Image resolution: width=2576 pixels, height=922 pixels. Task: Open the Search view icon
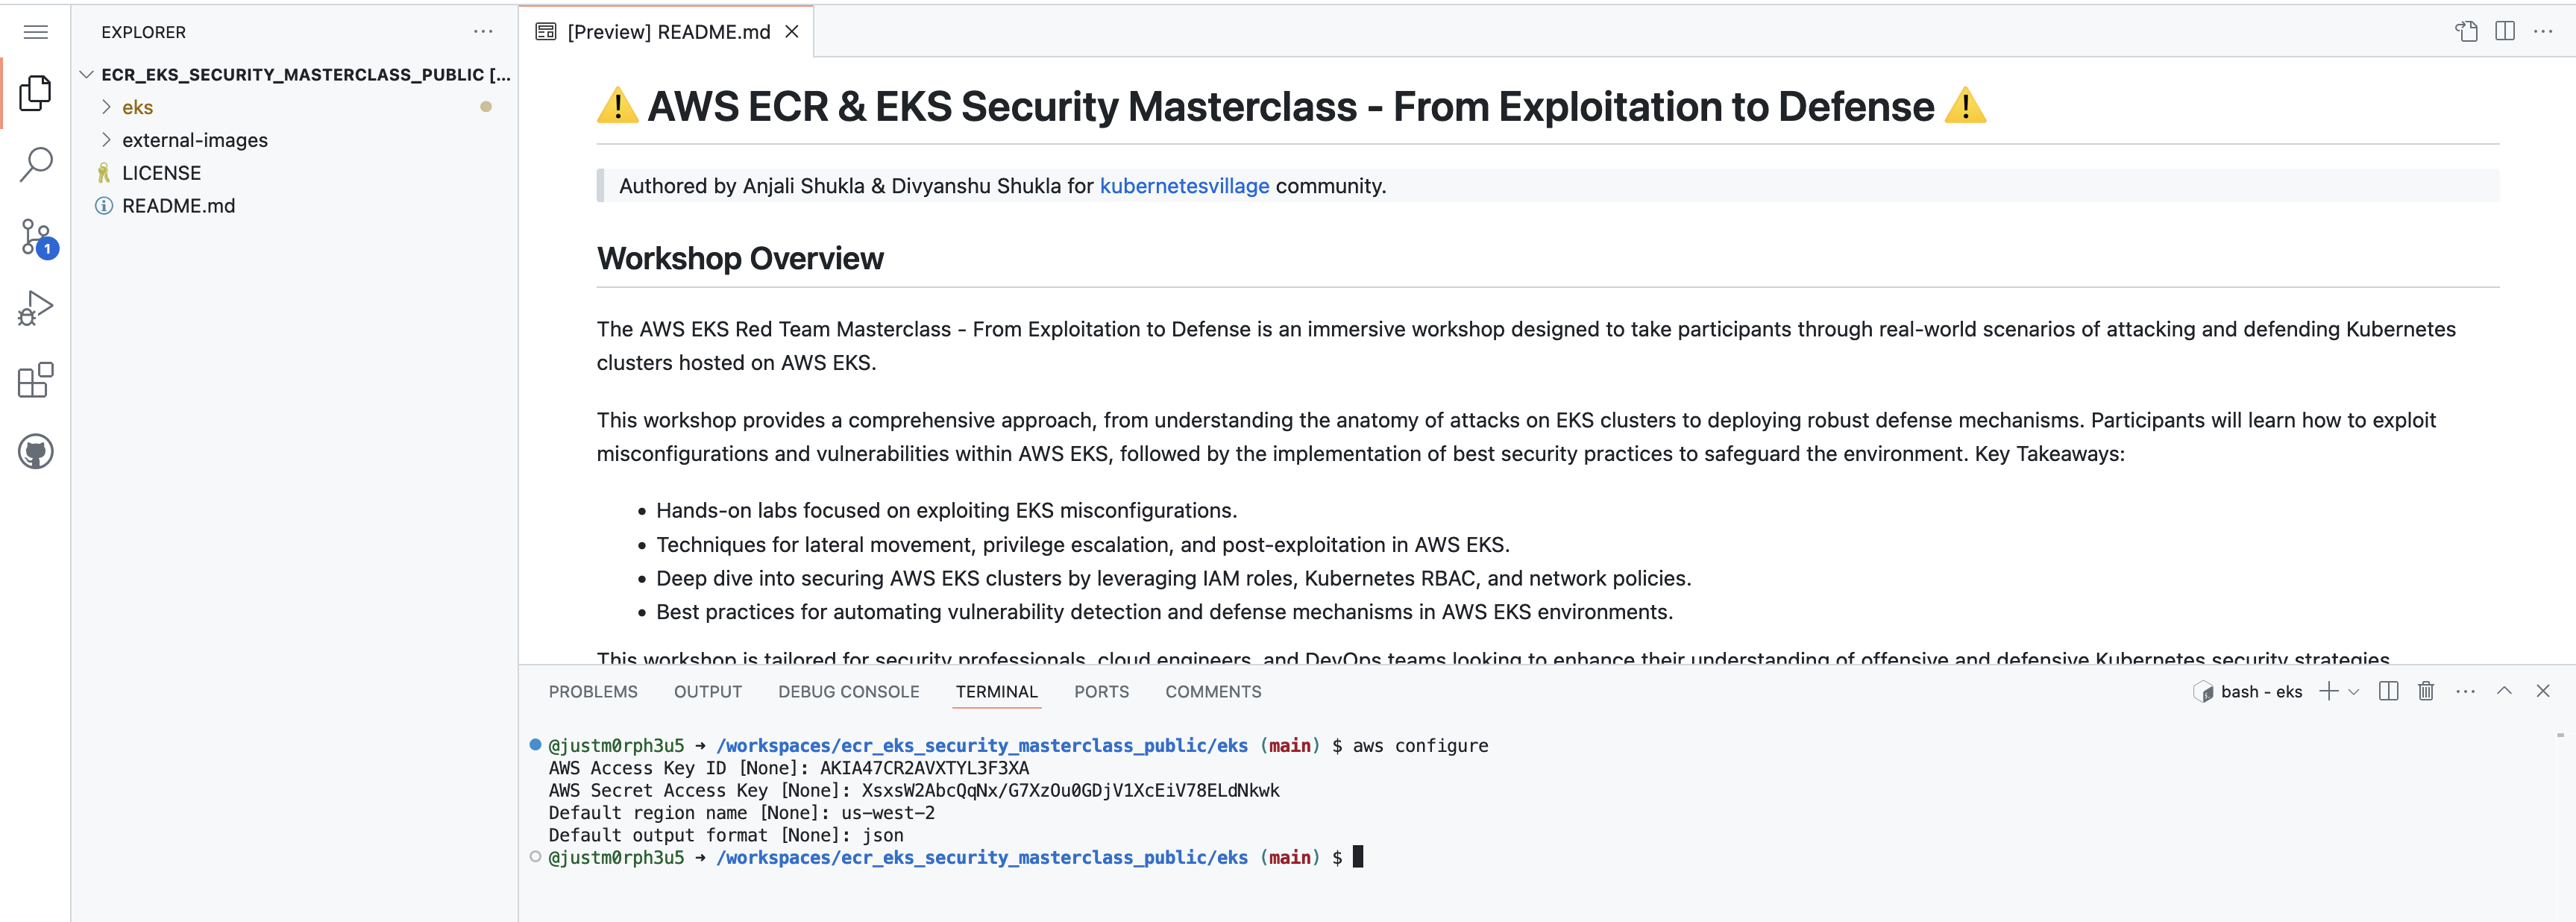click(35, 164)
